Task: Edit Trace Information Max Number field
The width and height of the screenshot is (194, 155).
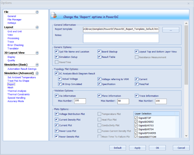Action: coord(161,101)
